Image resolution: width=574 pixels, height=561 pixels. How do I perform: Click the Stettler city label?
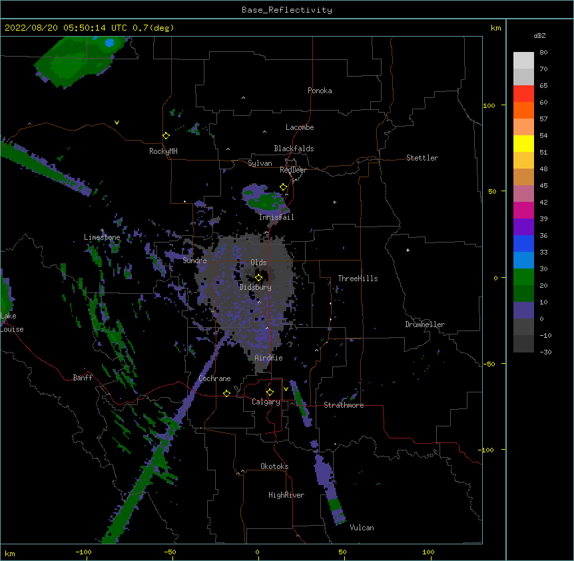coord(422,158)
